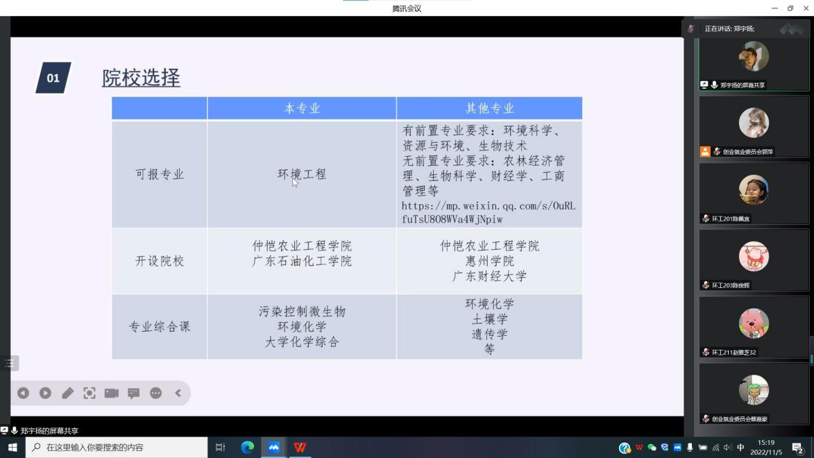814x458 pixels.
Task: Open WPS Office from taskbar
Action: (x=300, y=448)
